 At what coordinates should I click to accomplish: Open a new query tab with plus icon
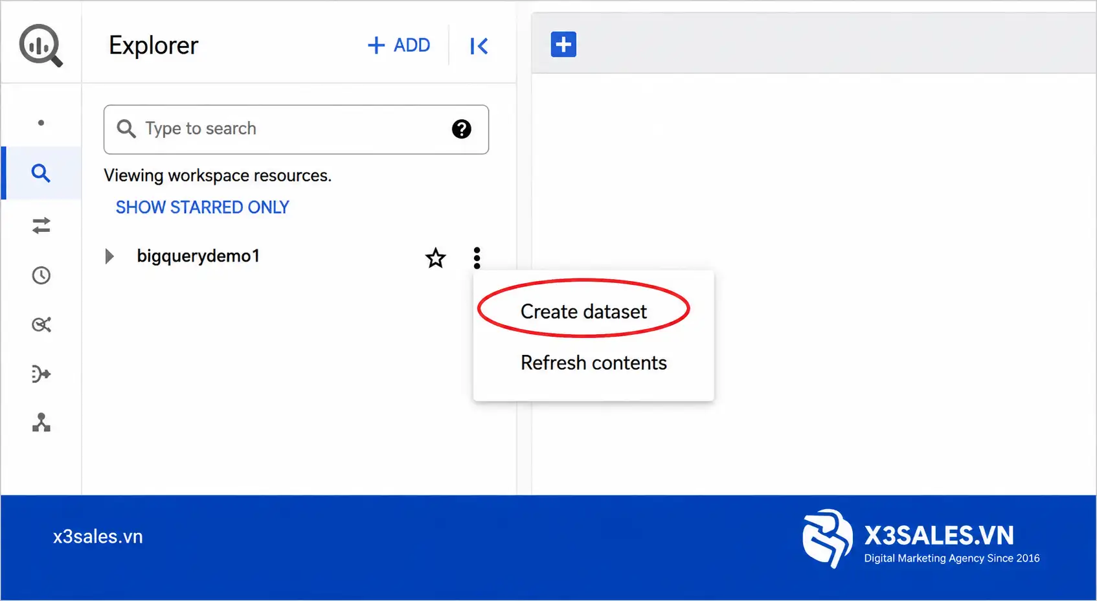coord(563,45)
